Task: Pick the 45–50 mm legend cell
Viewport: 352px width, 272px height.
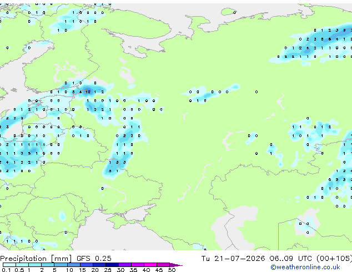Action: (x=163, y=265)
